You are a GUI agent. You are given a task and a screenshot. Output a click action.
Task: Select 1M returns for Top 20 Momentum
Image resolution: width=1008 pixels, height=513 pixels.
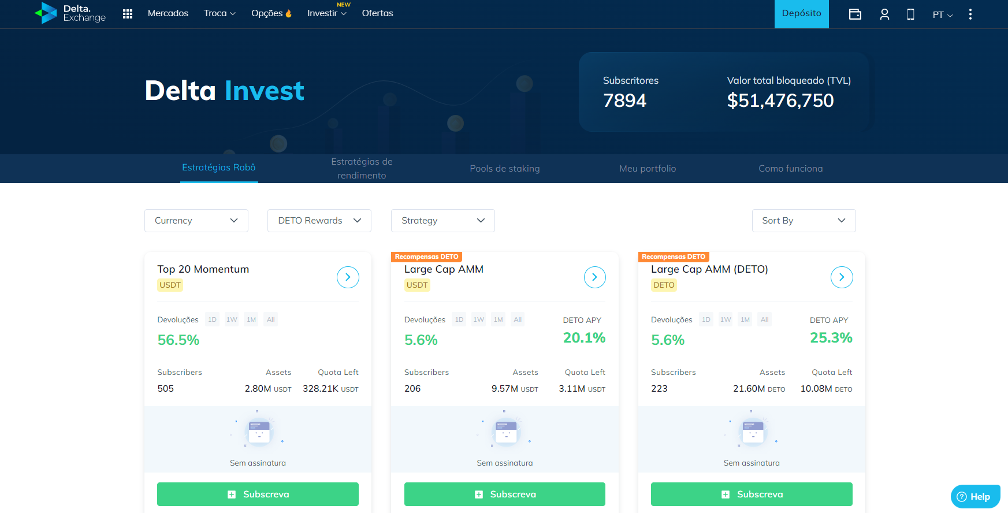pyautogui.click(x=251, y=319)
